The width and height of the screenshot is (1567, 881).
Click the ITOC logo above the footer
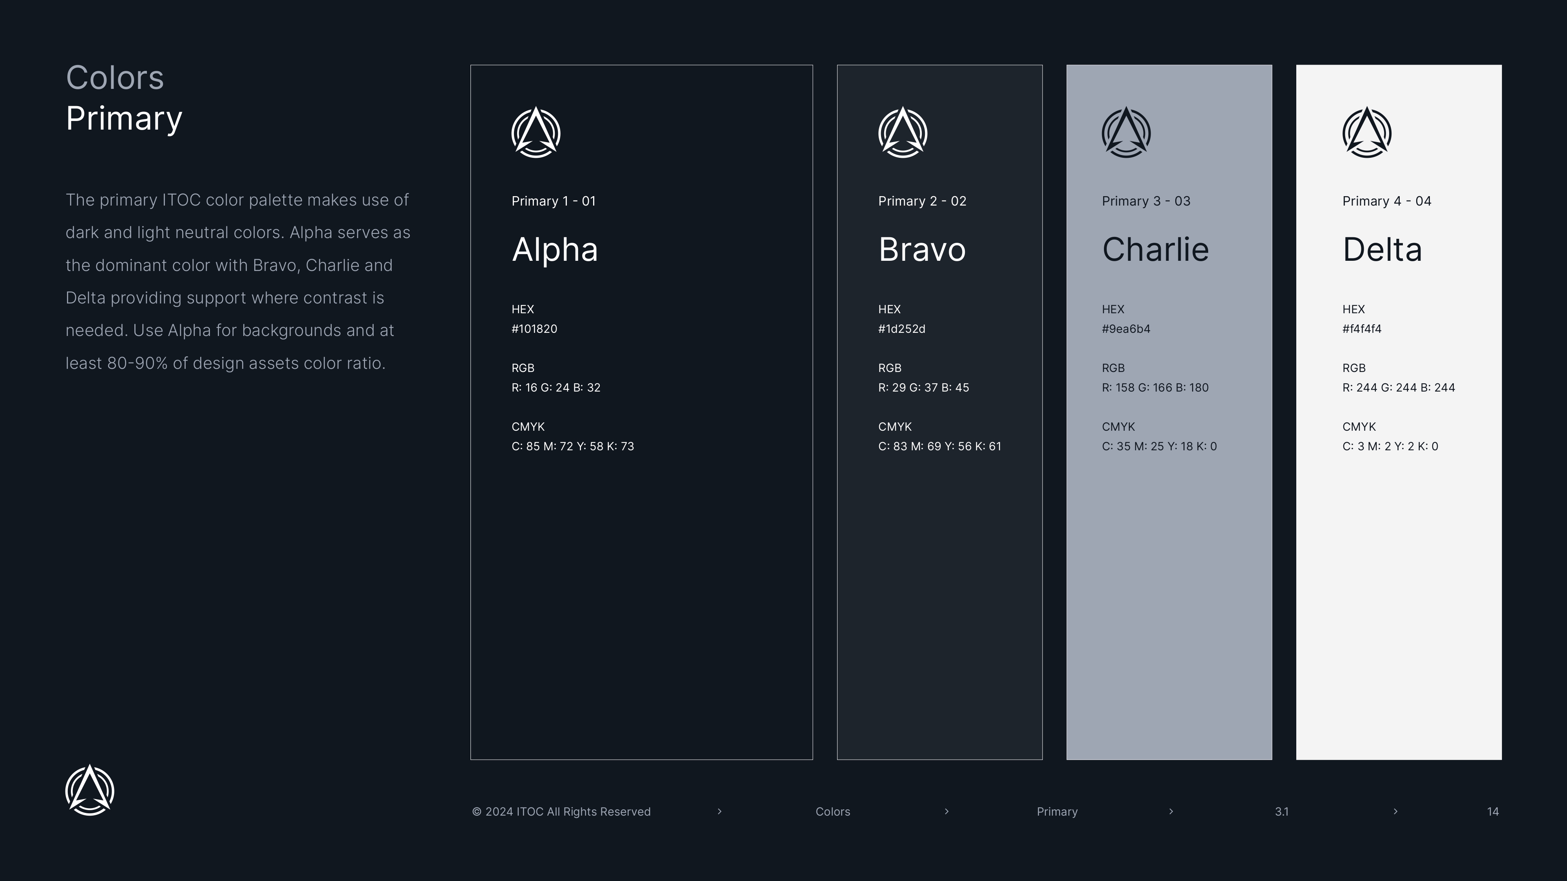click(90, 790)
